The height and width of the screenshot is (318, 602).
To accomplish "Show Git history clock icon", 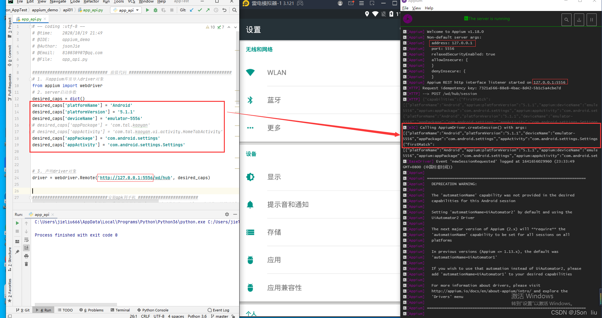I will 216,10.
